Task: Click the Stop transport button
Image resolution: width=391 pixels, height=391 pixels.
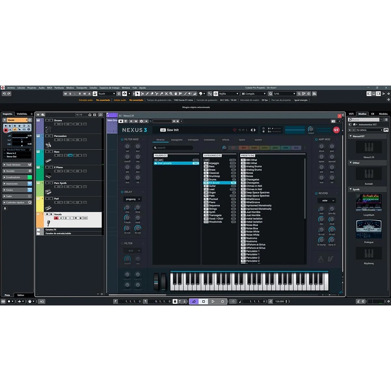Action: click(204, 302)
